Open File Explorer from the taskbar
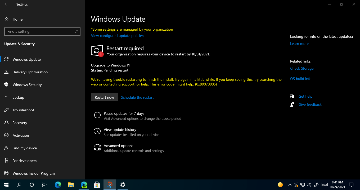This screenshot has height=190, width=360. point(71,185)
